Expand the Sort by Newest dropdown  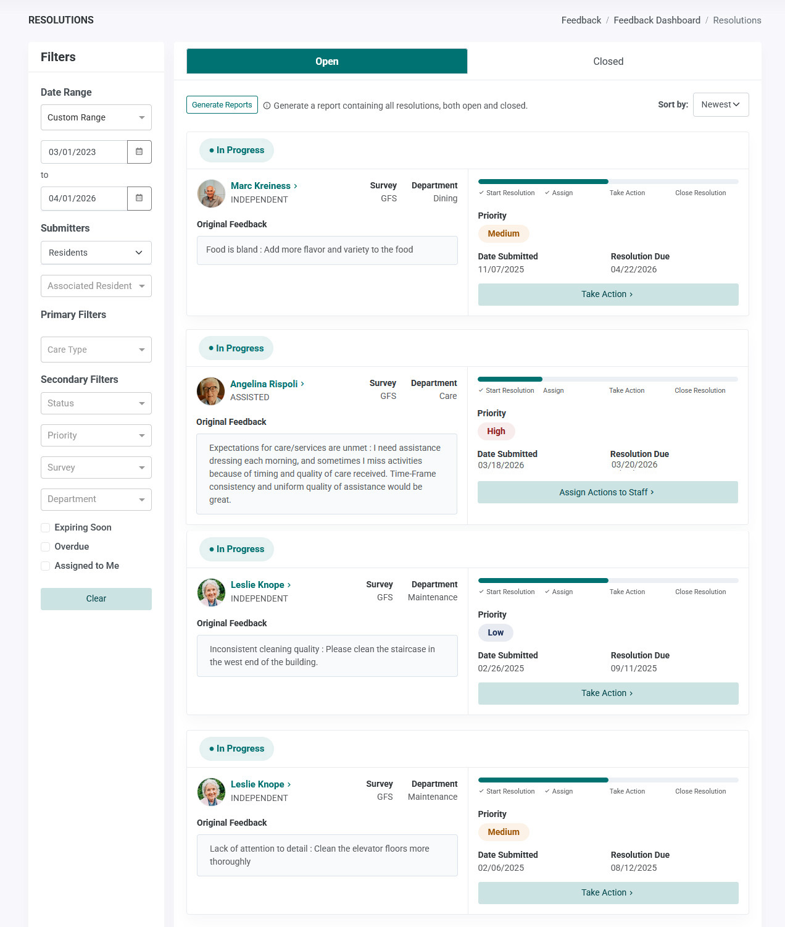(721, 105)
